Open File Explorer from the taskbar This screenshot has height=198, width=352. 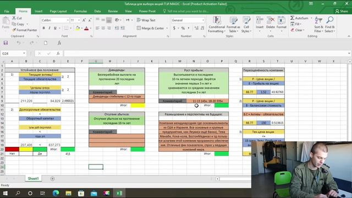click(68, 193)
